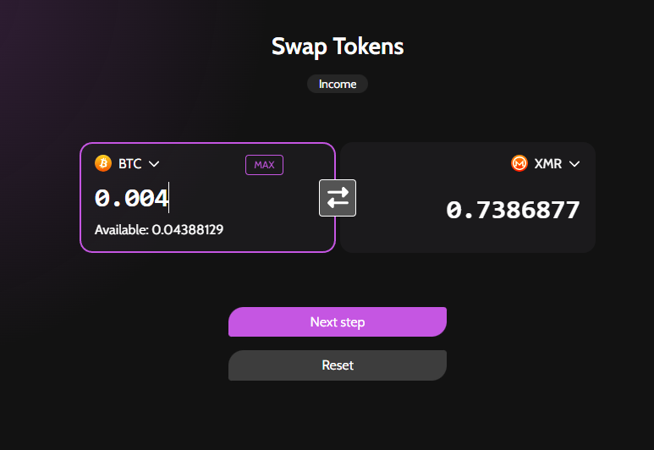654x450 pixels.
Task: Click blank area below the XMR output amount
Action: (x=513, y=238)
